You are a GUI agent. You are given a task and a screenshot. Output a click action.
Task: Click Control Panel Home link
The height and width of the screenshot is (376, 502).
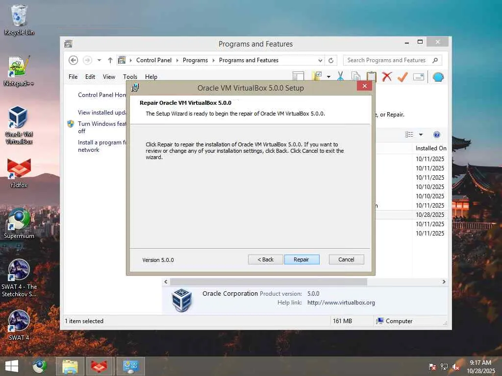102,95
